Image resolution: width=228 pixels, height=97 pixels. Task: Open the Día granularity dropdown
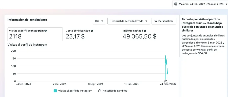(99, 21)
